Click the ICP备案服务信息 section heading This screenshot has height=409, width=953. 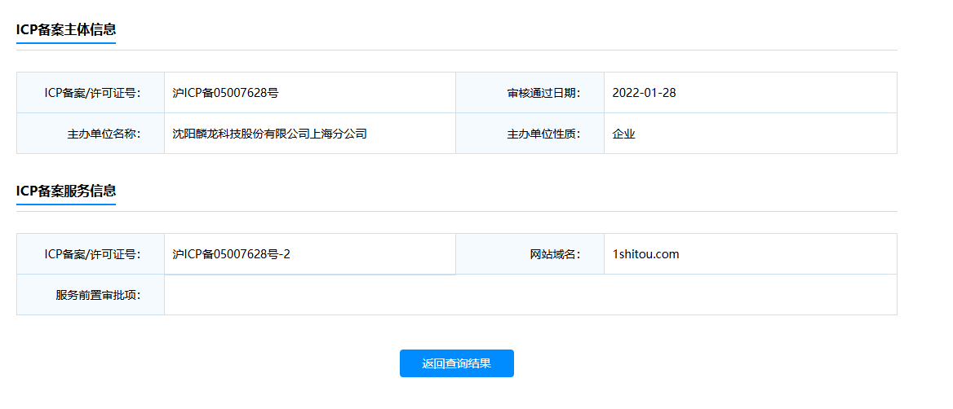tap(66, 191)
